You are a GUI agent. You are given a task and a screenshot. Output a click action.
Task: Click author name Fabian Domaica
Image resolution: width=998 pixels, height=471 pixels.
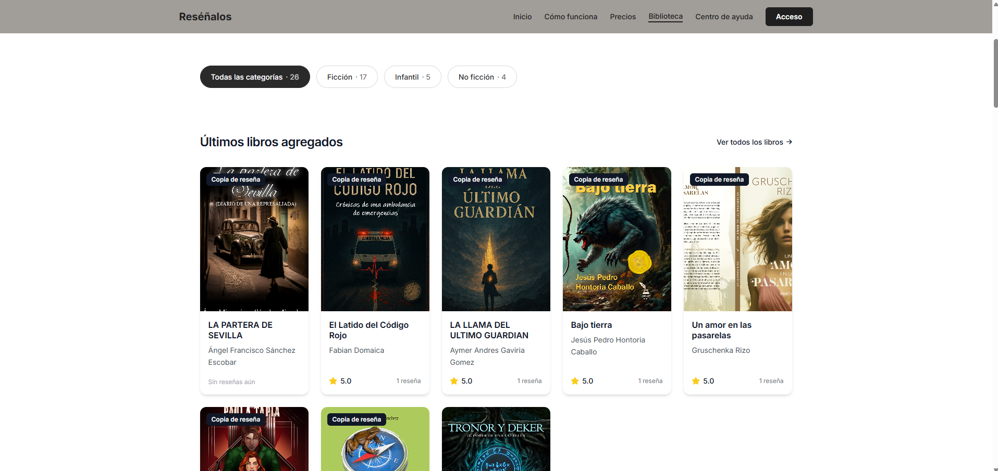356,350
